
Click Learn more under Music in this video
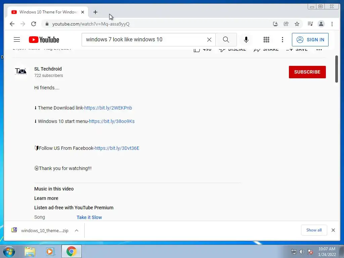pyautogui.click(x=46, y=198)
